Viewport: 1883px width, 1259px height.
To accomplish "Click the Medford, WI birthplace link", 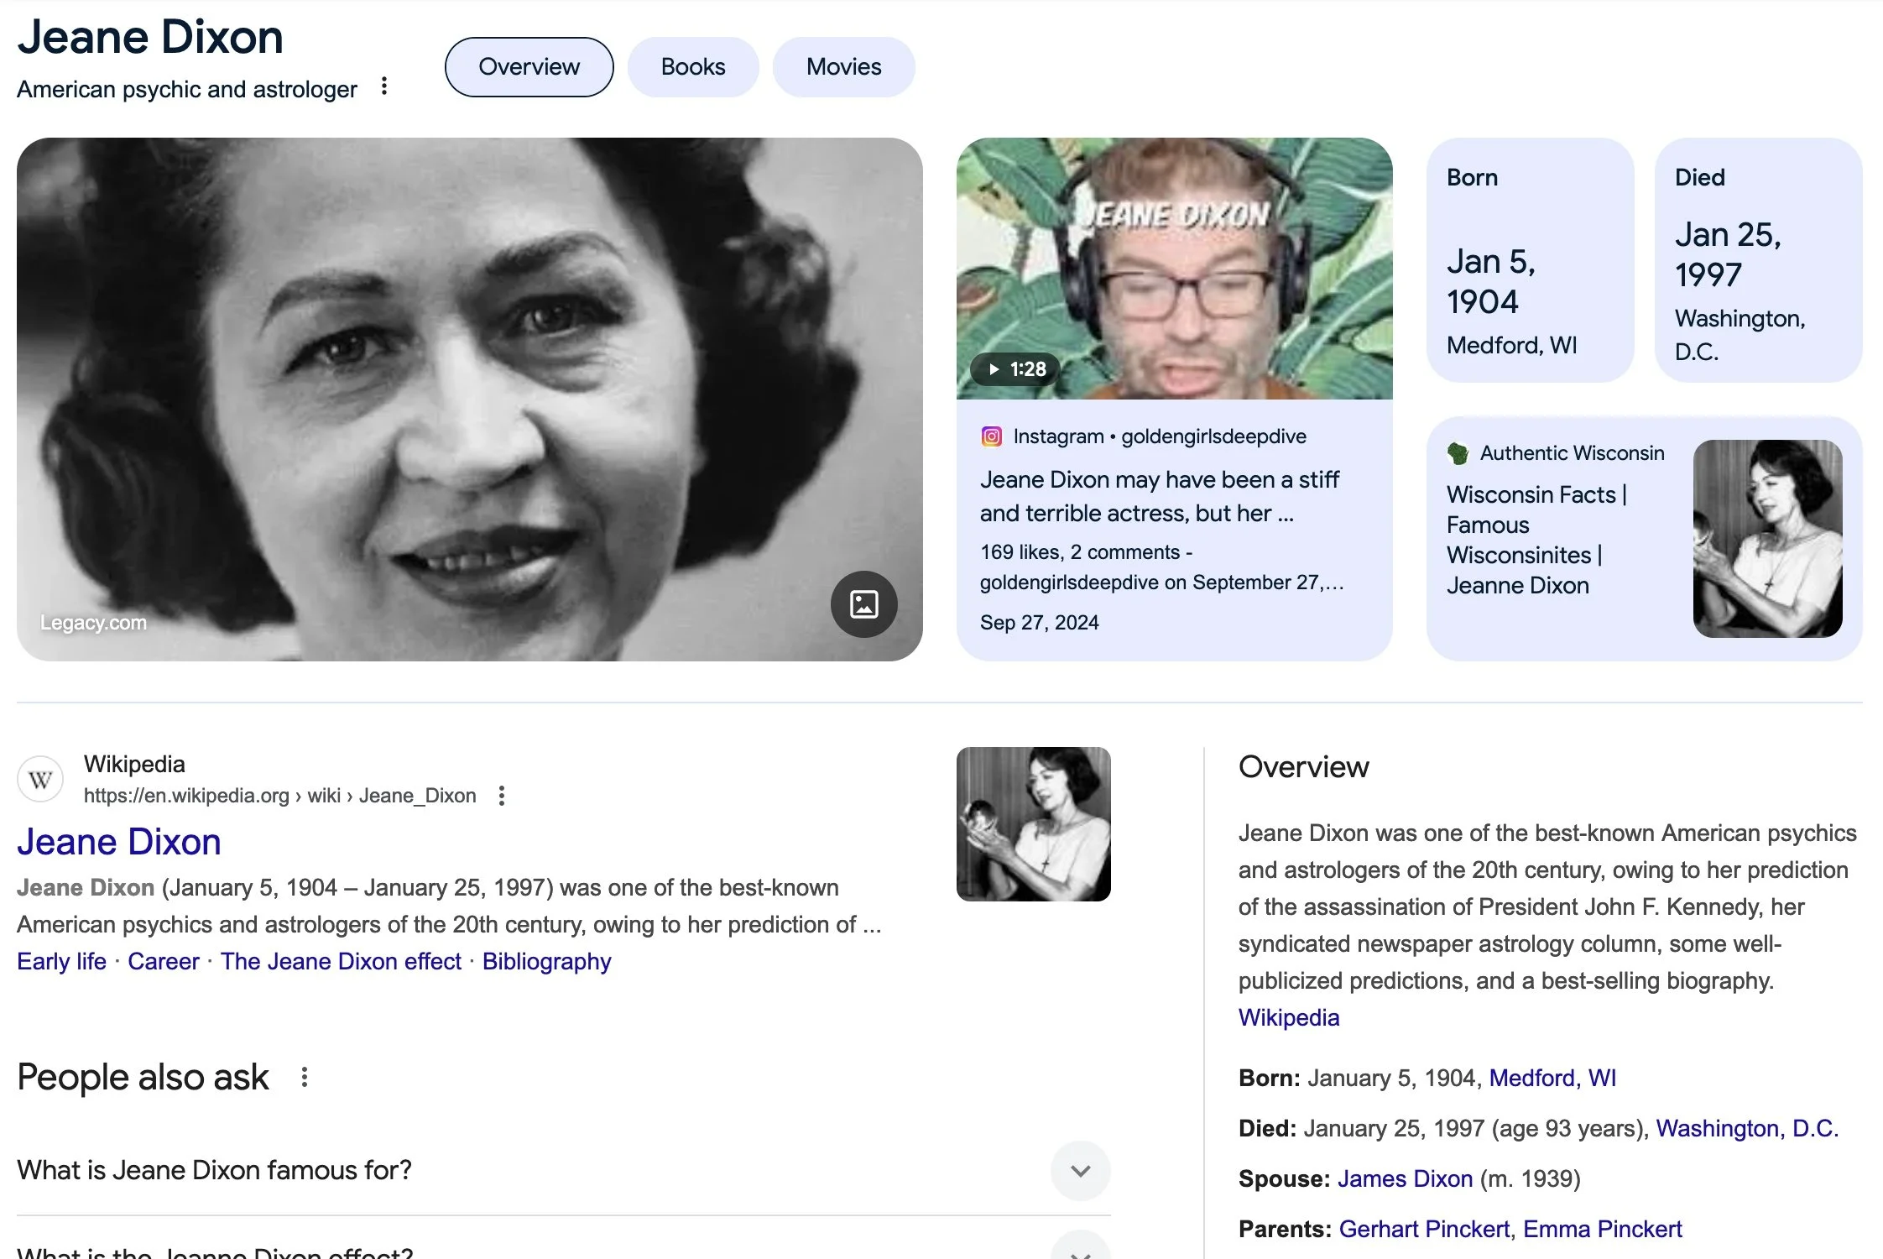I will click(x=1552, y=1078).
